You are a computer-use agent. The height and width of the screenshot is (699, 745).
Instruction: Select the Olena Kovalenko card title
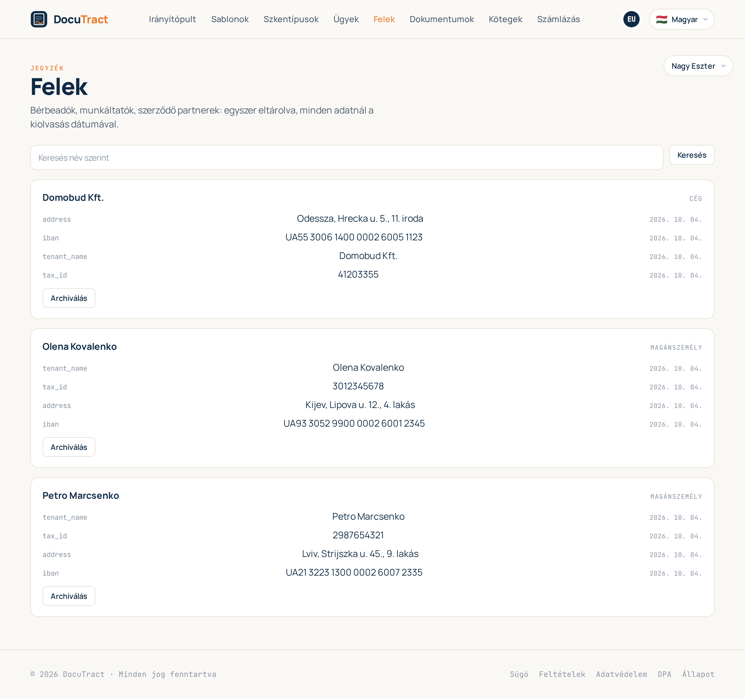coord(79,346)
